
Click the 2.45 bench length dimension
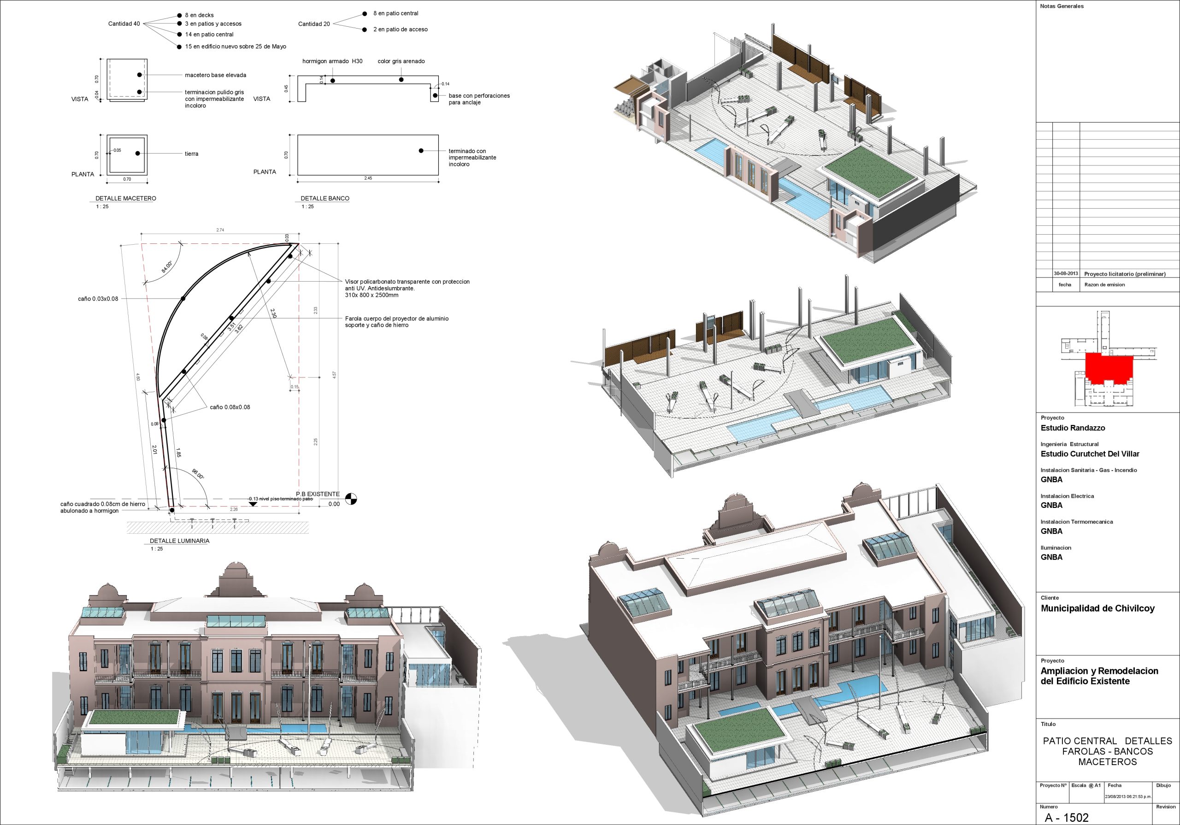point(368,178)
